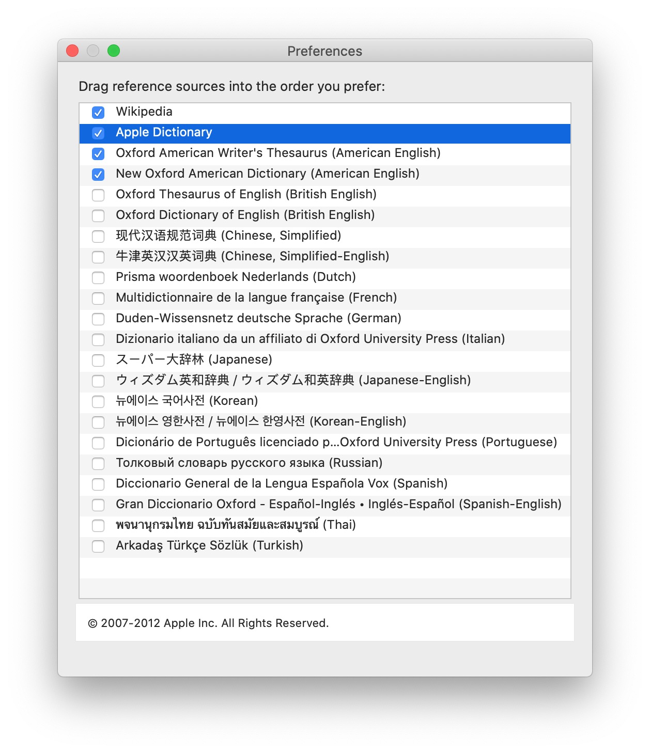The image size is (650, 753).
Task: Select Oxford American Writer's Thesaurus row text
Action: click(278, 153)
